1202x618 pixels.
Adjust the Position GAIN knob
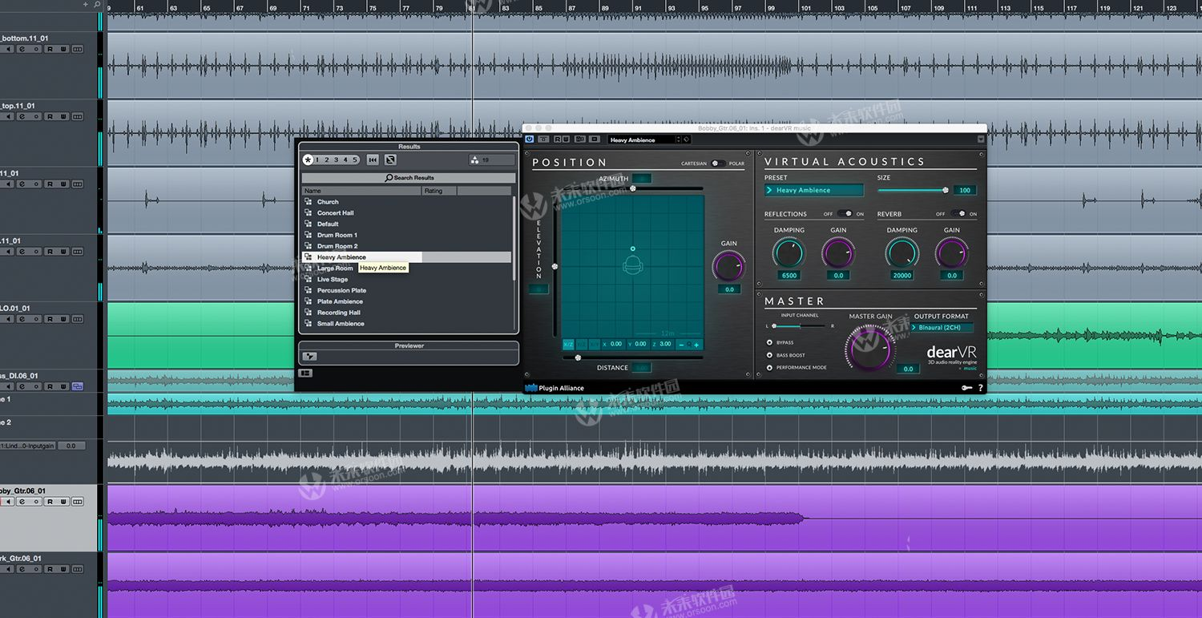pos(728,265)
